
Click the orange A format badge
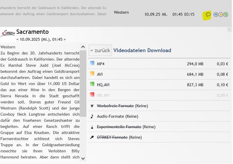pos(221,15)
